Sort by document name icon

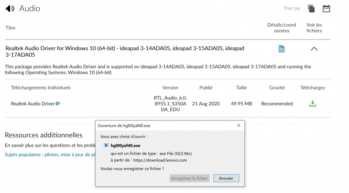tap(311, 9)
